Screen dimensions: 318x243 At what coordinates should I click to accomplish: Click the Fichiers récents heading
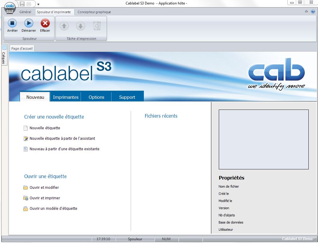[161, 116]
